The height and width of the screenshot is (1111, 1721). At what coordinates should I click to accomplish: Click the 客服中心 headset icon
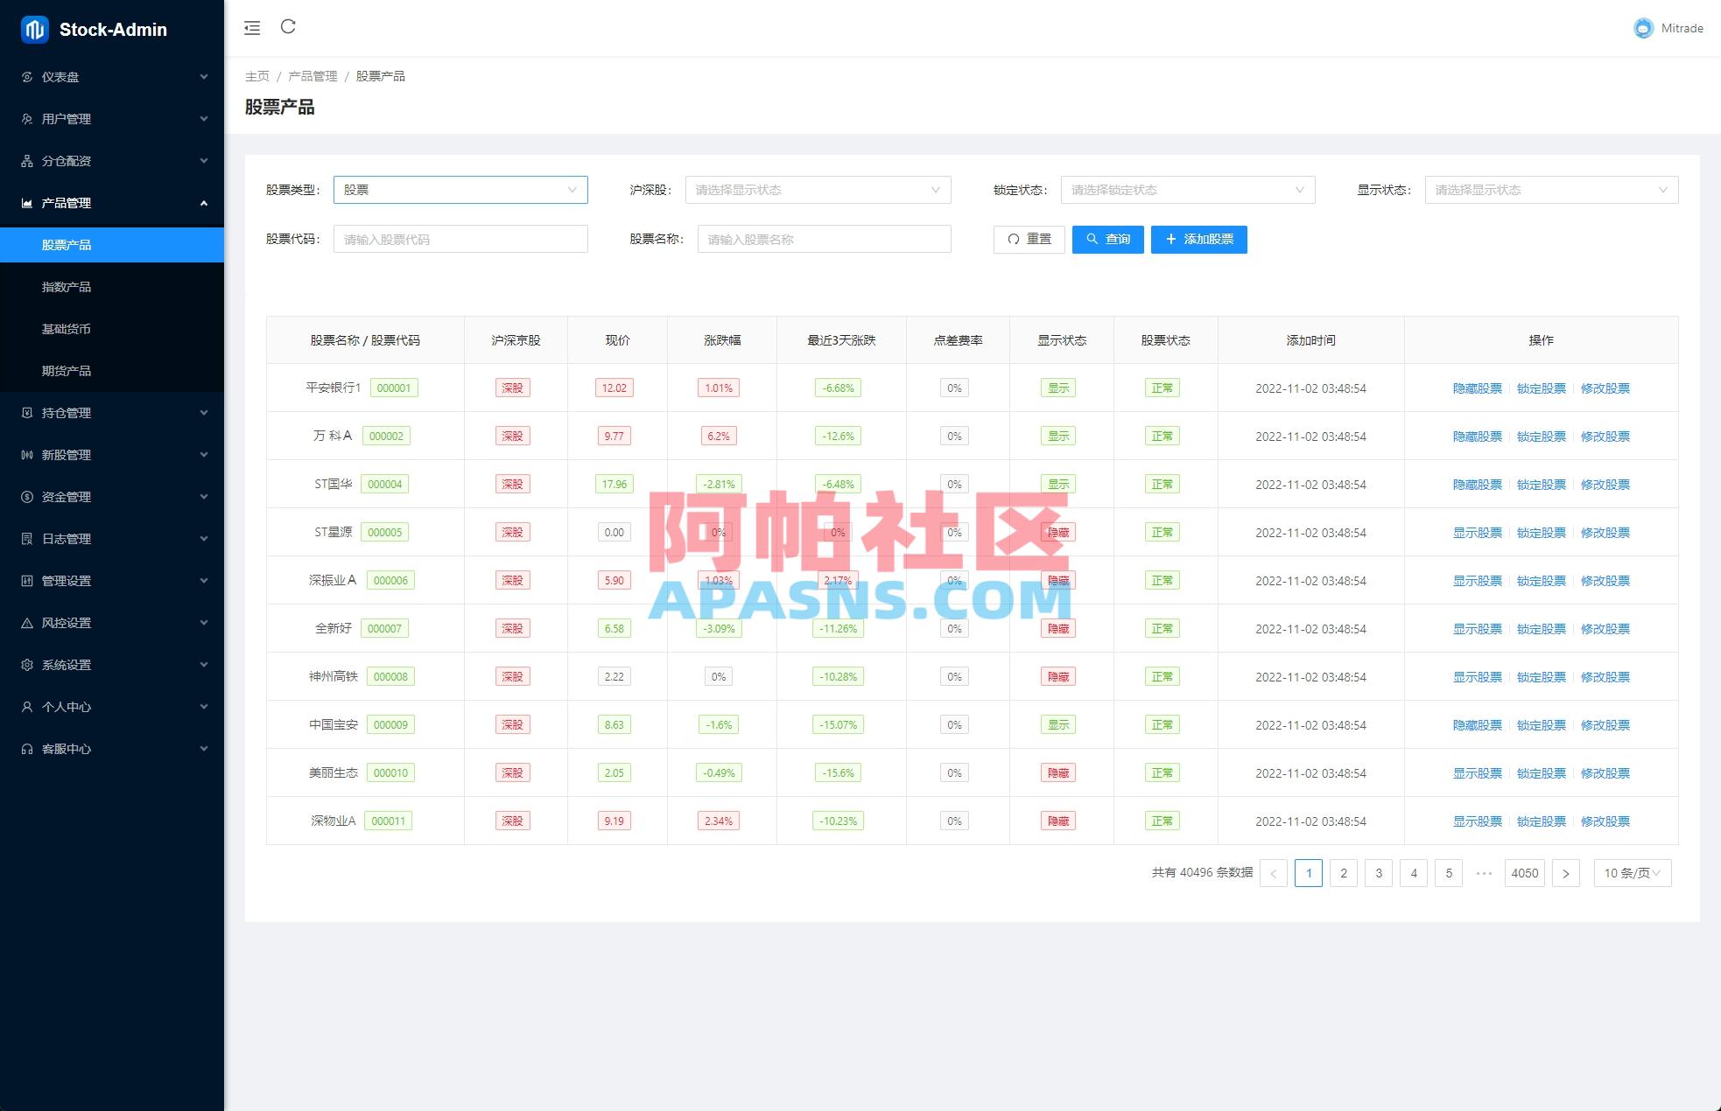click(x=27, y=749)
